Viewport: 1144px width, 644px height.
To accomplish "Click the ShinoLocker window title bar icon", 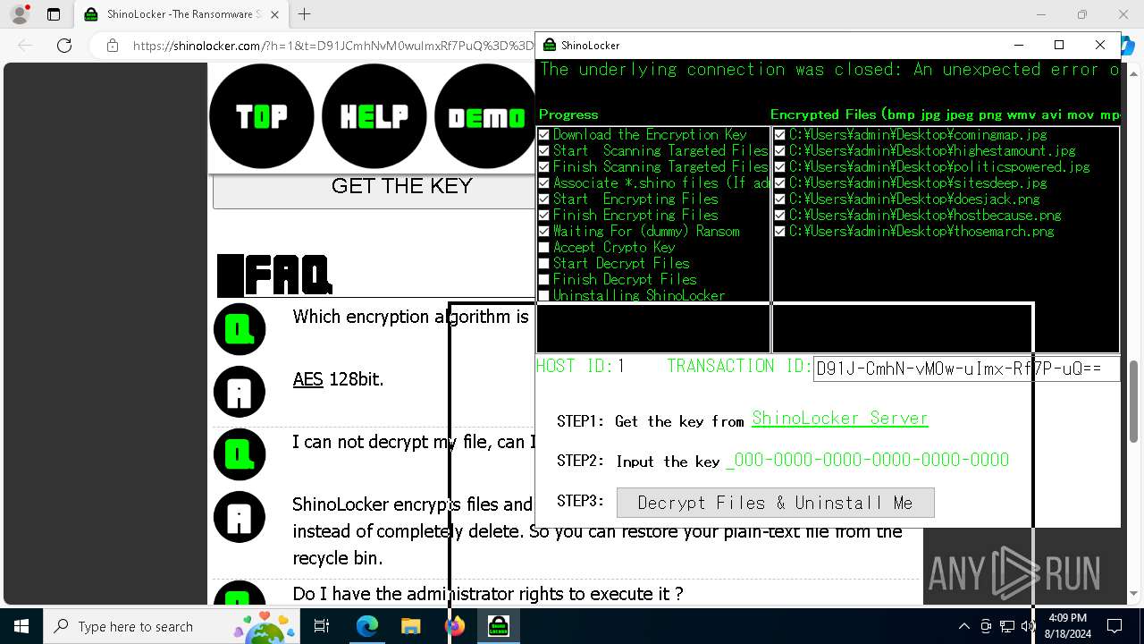I will pos(550,45).
